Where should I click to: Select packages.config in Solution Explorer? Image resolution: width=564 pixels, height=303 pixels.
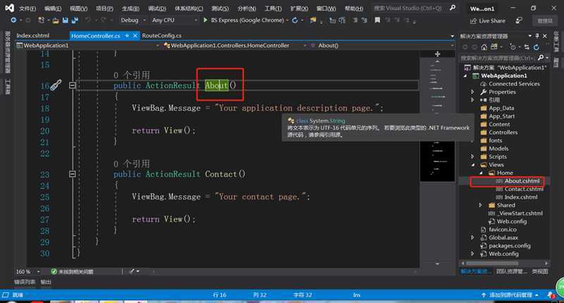pyautogui.click(x=509, y=246)
